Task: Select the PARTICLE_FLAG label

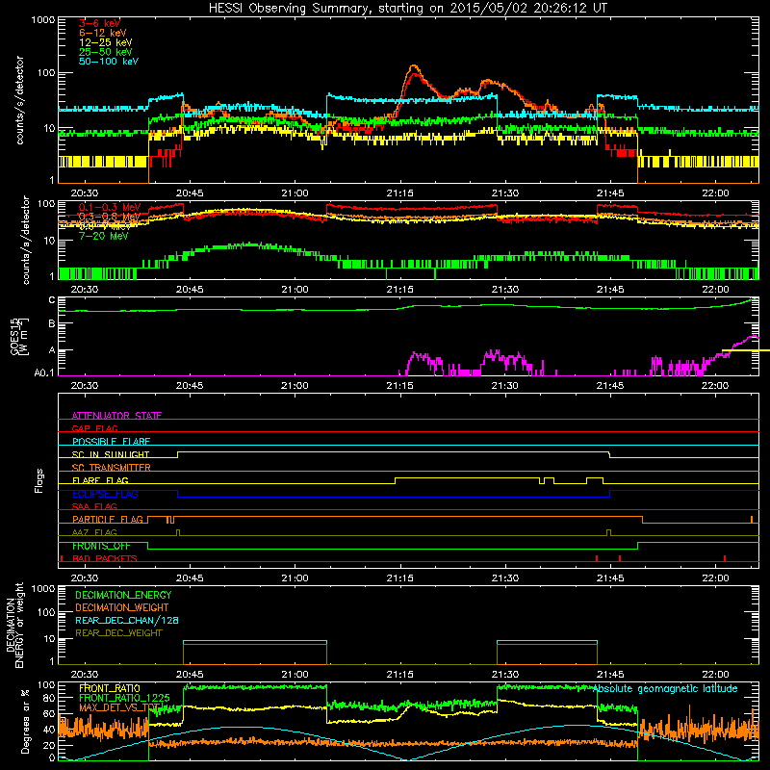Action: point(108,520)
